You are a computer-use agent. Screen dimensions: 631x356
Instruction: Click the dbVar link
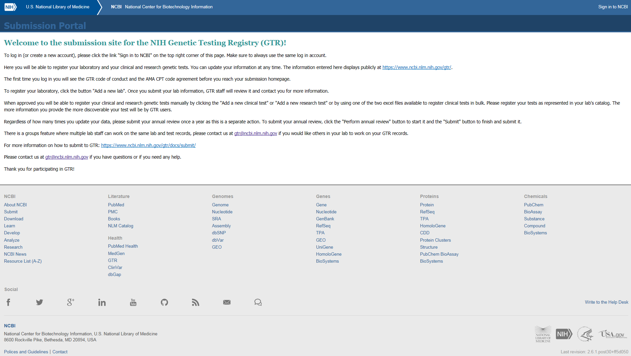pos(218,240)
